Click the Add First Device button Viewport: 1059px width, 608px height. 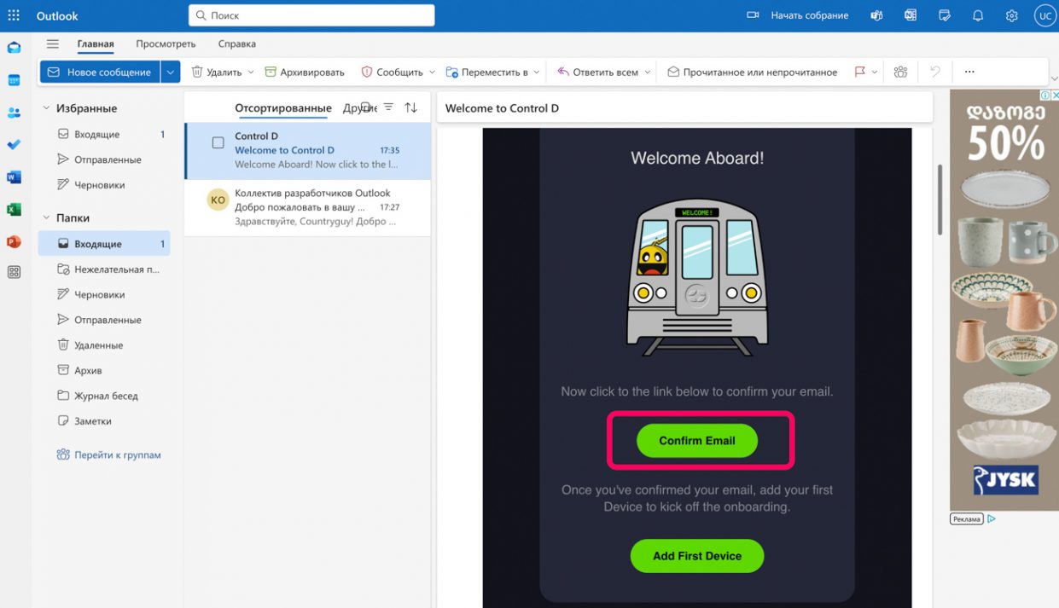pyautogui.click(x=697, y=556)
